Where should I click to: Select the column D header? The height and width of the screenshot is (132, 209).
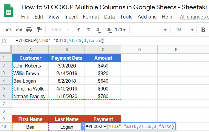coord(140,49)
